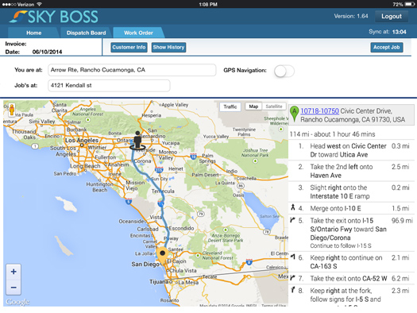The height and width of the screenshot is (313, 417).
Task: Click the Sky Boss logo
Action: 54,17
